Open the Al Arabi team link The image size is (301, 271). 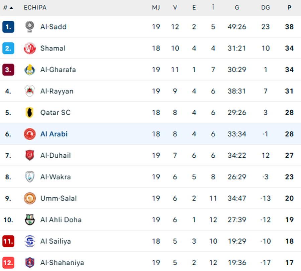tap(54, 134)
